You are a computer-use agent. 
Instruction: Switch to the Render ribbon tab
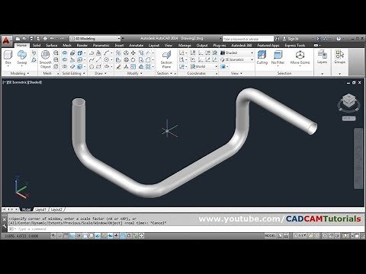[82, 46]
